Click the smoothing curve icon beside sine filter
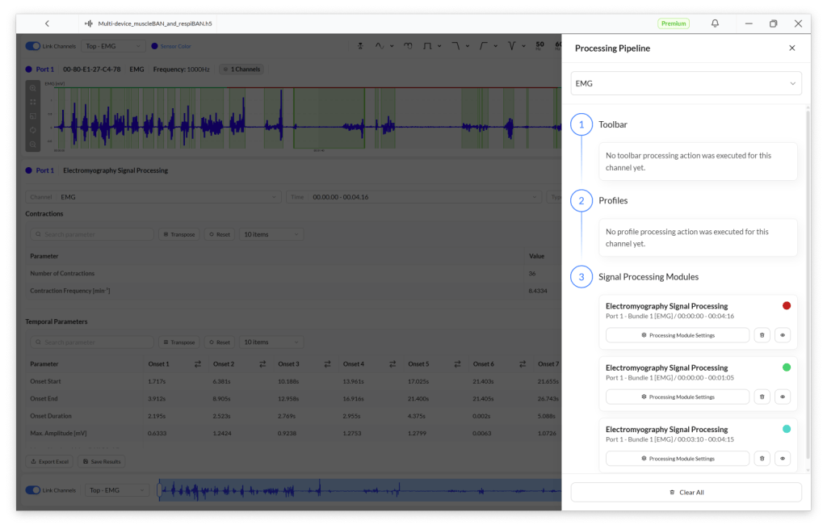 pos(408,46)
